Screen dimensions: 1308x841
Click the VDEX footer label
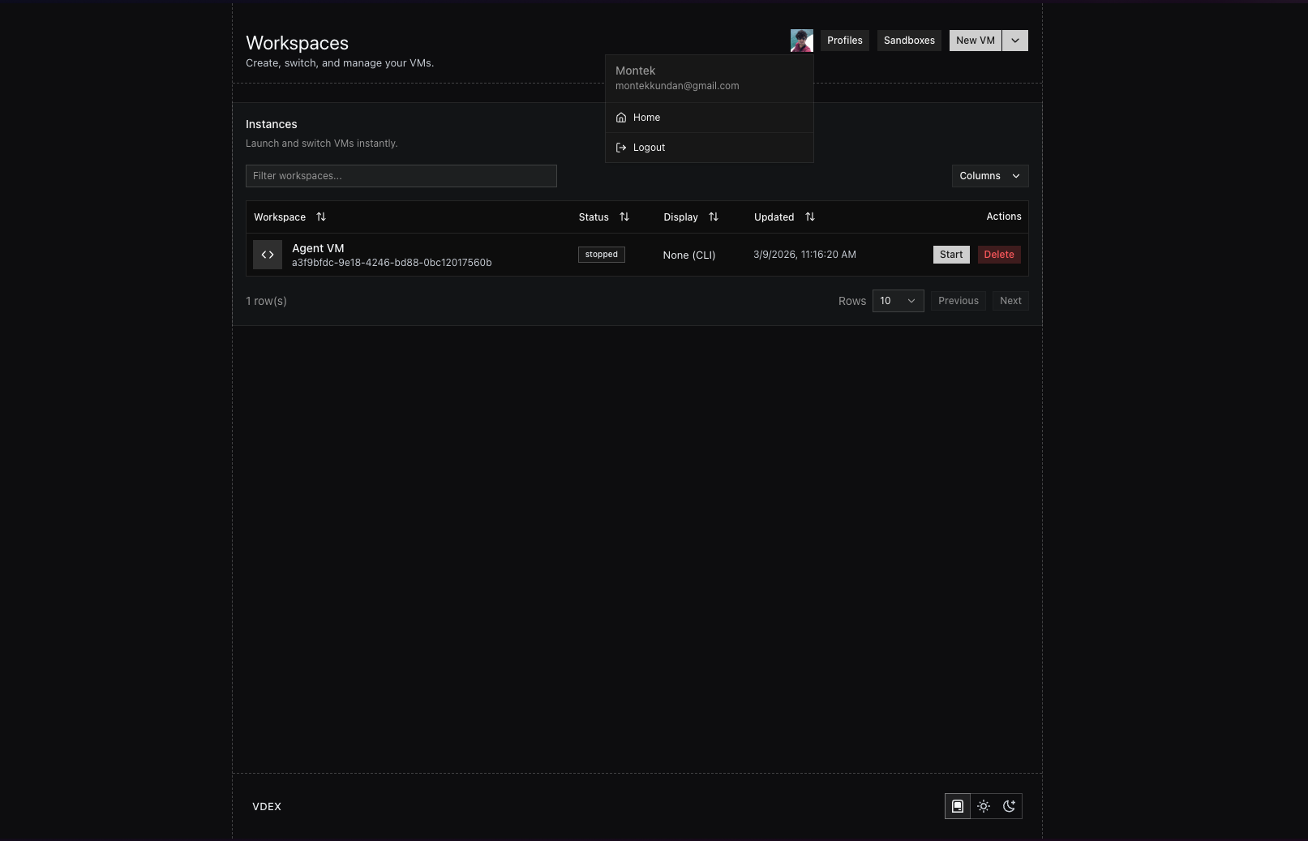click(267, 806)
